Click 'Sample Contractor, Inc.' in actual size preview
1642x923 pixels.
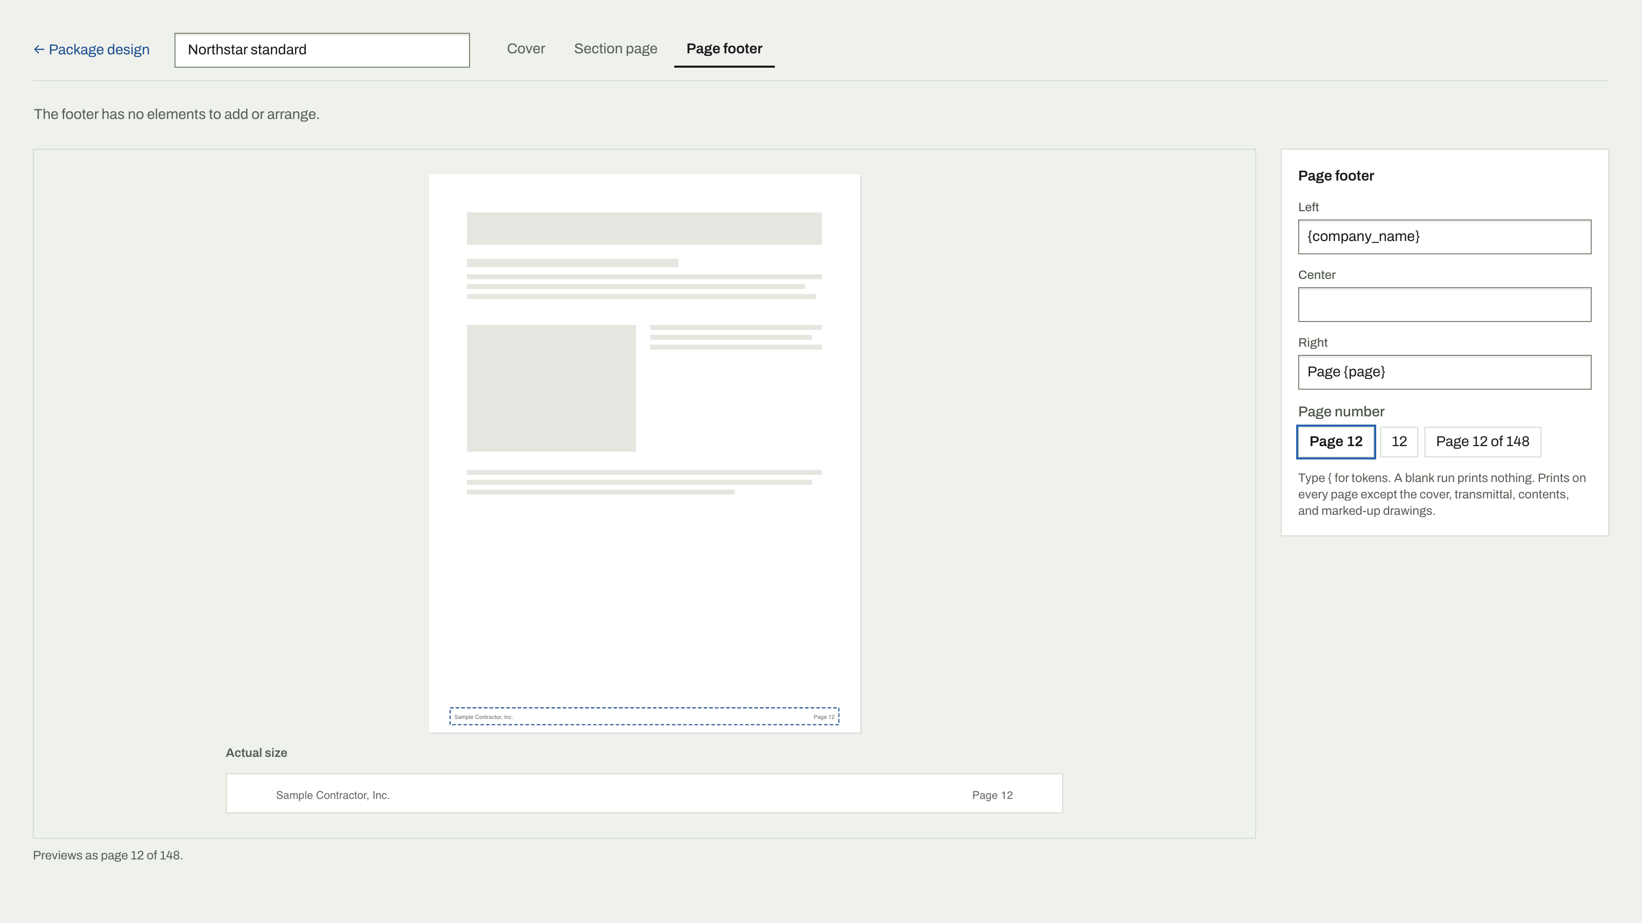(x=333, y=795)
